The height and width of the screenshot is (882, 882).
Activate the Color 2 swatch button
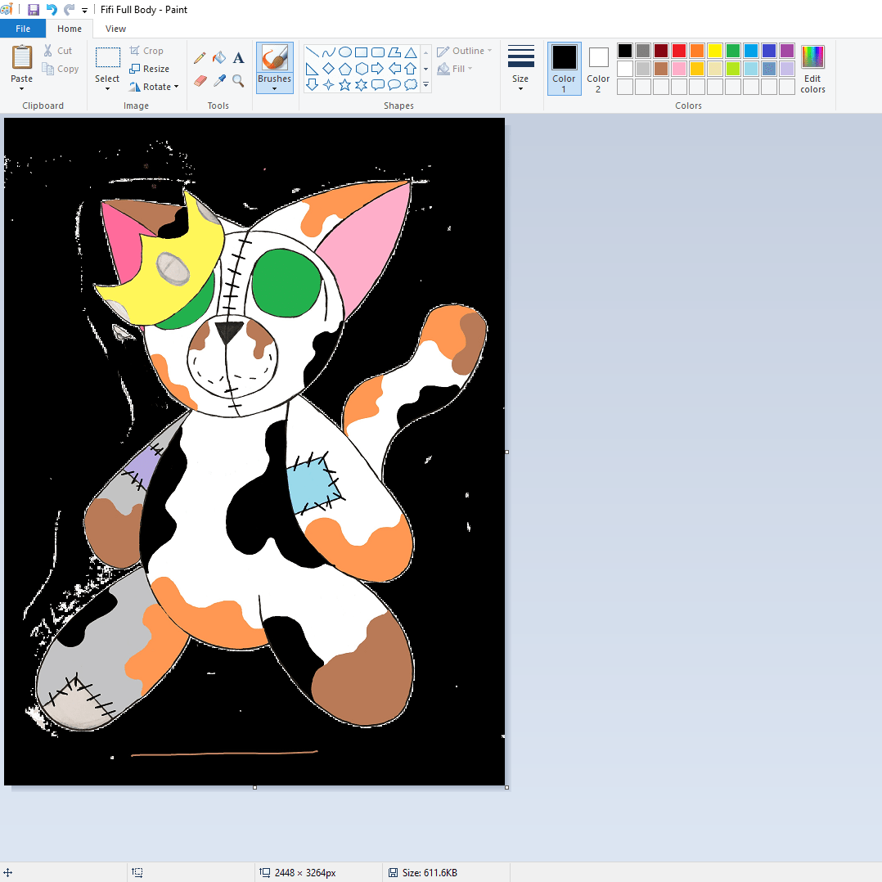(598, 68)
